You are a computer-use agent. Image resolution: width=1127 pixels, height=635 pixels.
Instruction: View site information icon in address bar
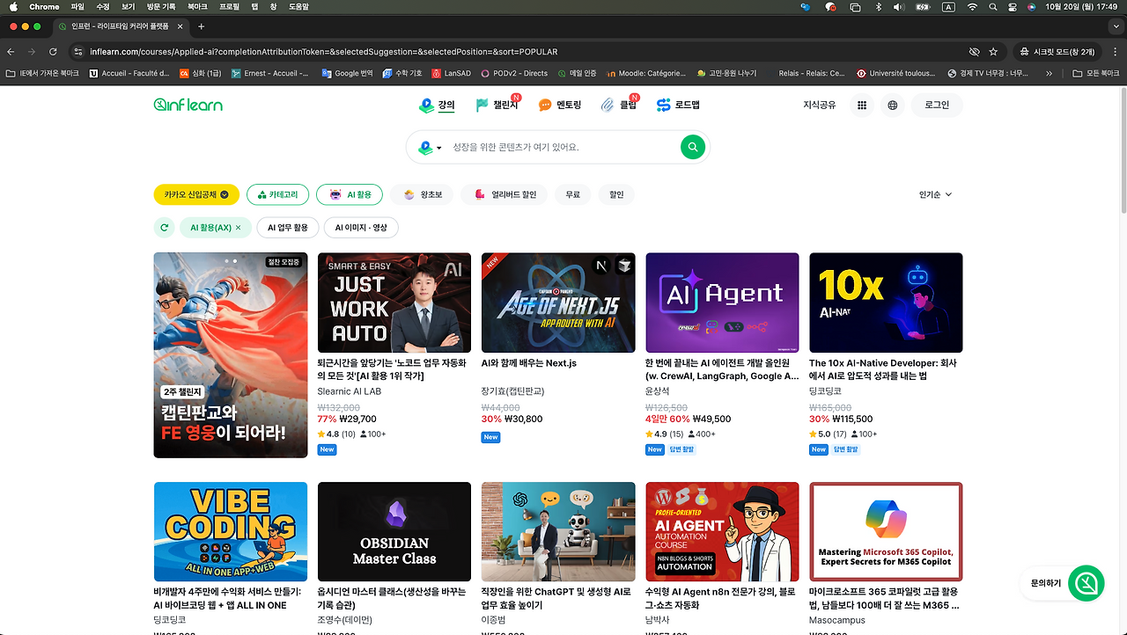pyautogui.click(x=78, y=52)
